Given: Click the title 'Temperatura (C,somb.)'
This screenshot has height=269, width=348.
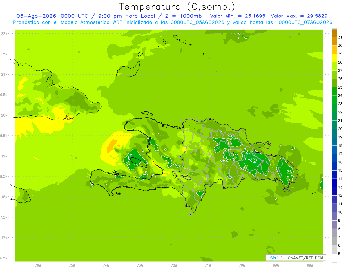Looking at the screenshot, I should pyautogui.click(x=177, y=7).
